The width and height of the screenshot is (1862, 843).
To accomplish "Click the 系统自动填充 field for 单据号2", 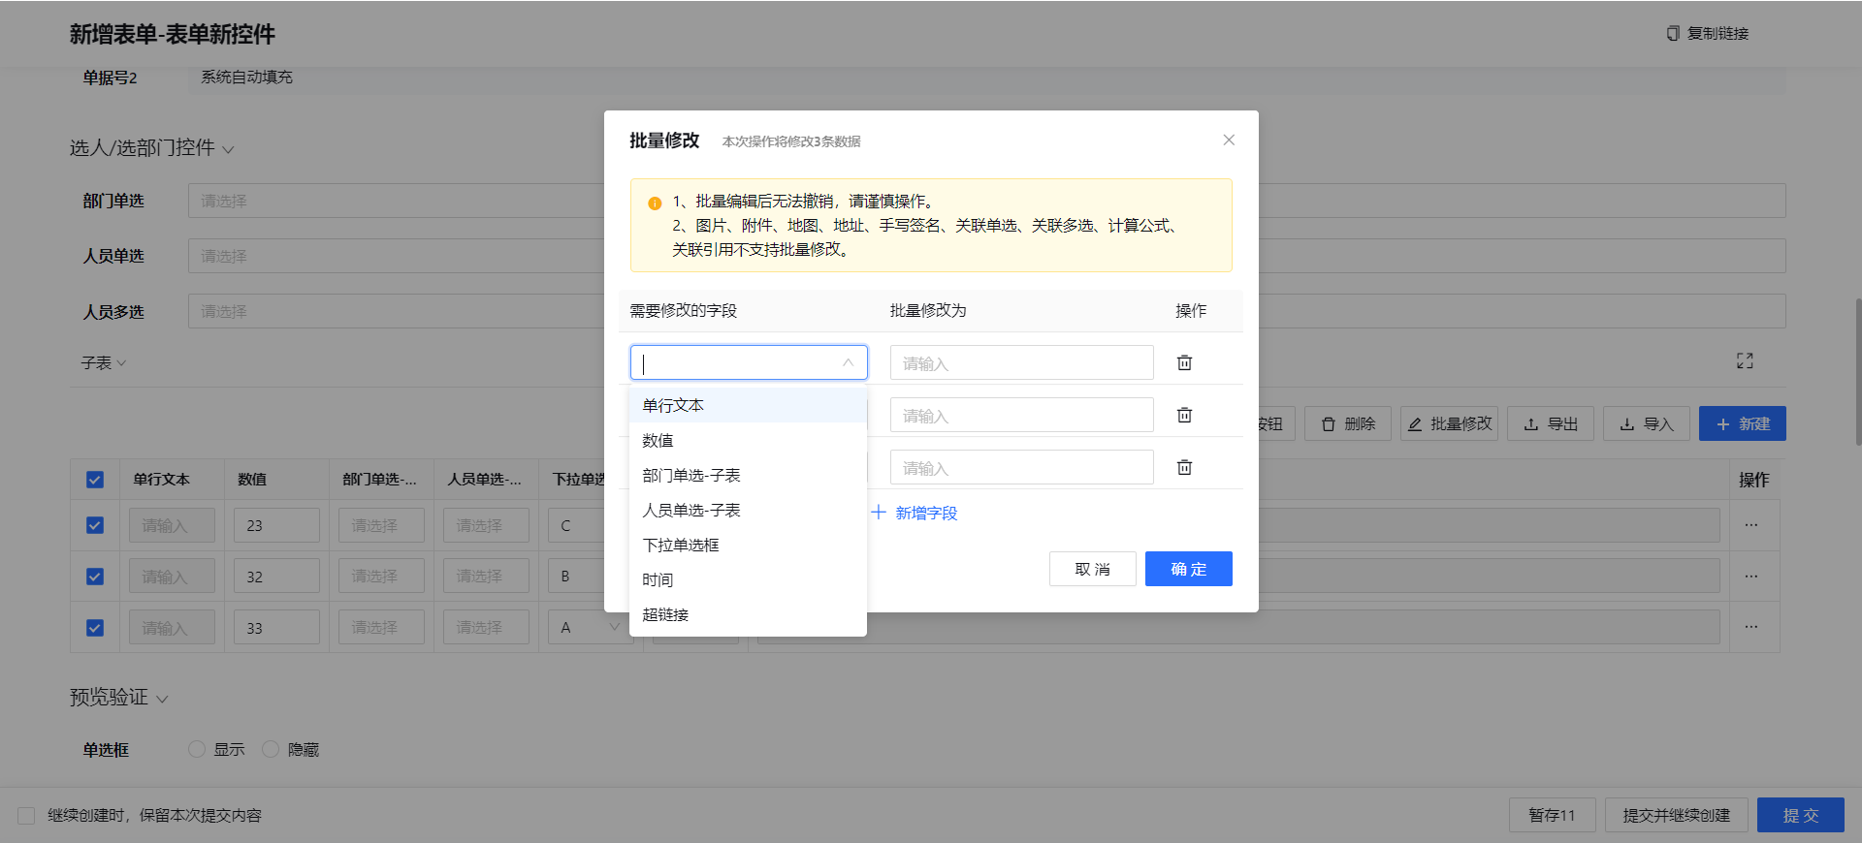I will click(986, 78).
